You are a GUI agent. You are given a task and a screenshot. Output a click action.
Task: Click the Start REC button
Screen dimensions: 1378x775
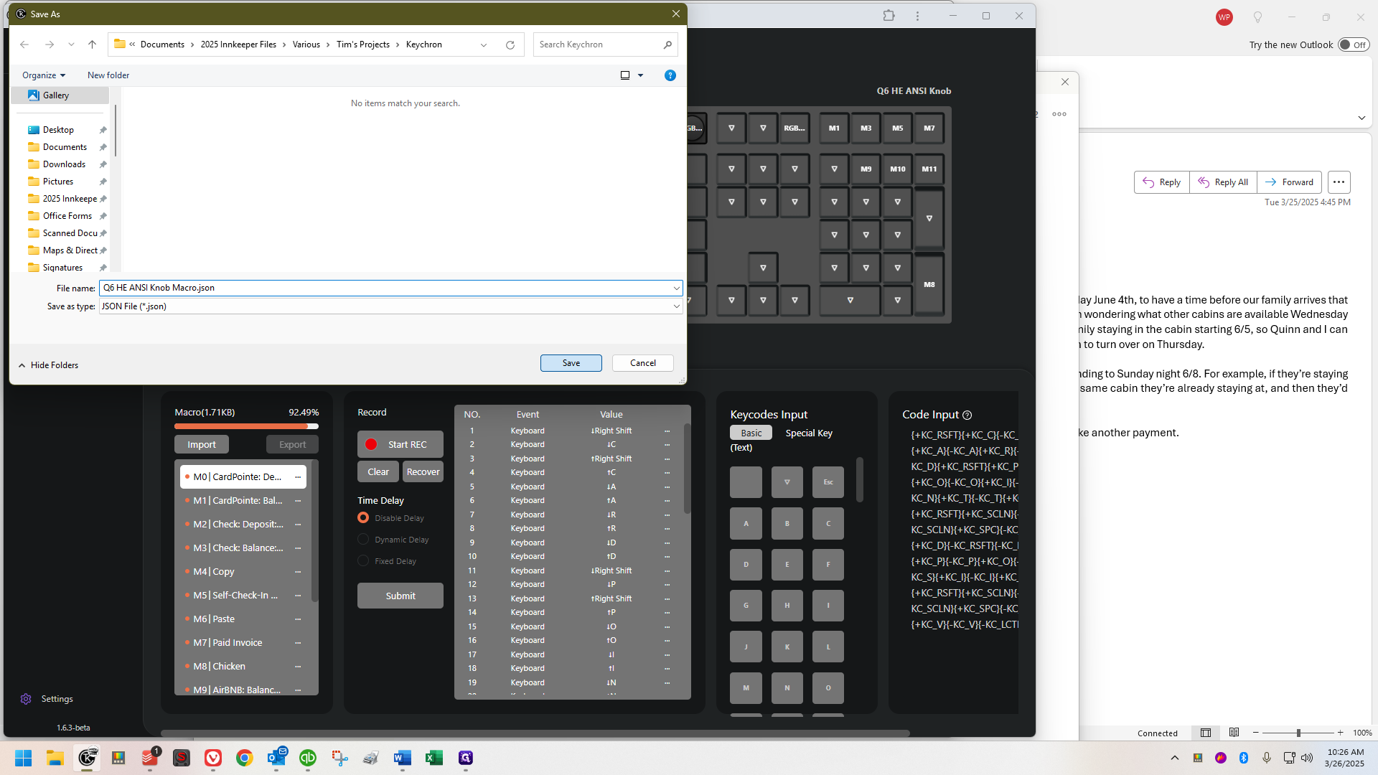pos(400,445)
